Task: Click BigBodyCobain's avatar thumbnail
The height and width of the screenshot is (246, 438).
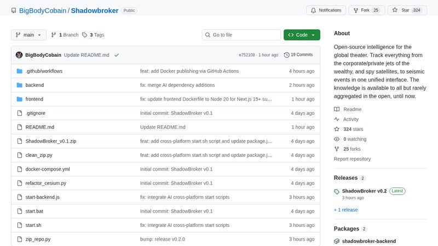Action: point(19,55)
